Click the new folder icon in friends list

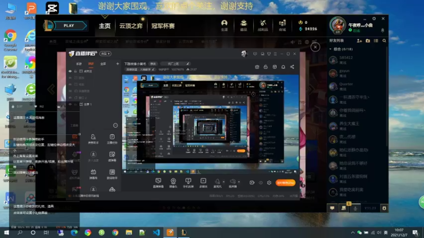(x=368, y=41)
